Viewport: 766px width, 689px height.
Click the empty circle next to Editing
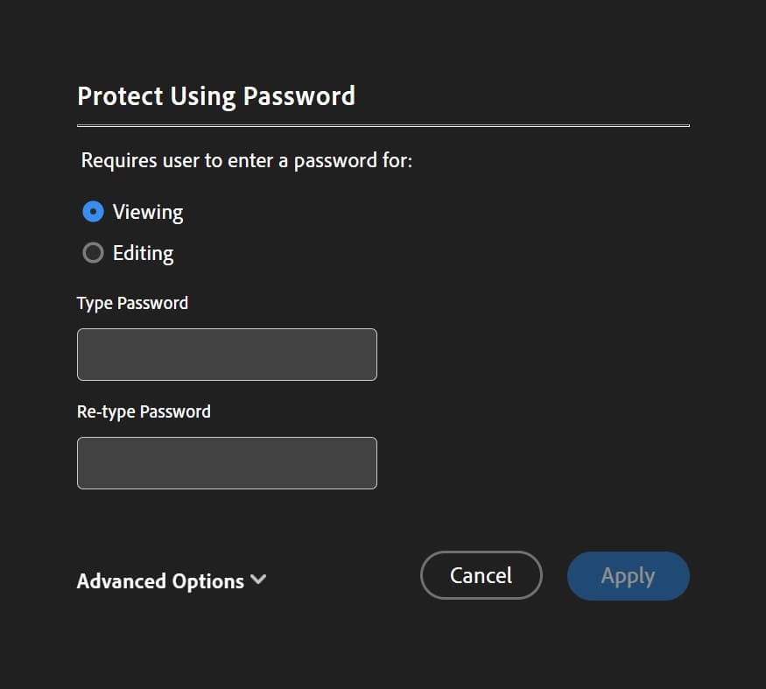(93, 253)
